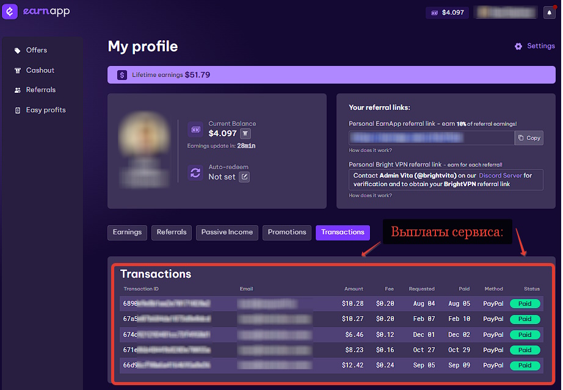Click the Easy profits icon in sidebar
563x390 pixels.
click(x=17, y=110)
